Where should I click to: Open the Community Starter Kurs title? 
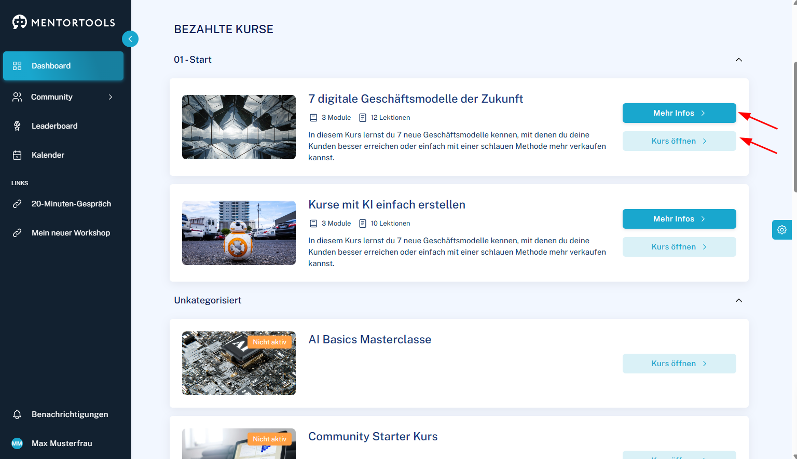tap(373, 436)
